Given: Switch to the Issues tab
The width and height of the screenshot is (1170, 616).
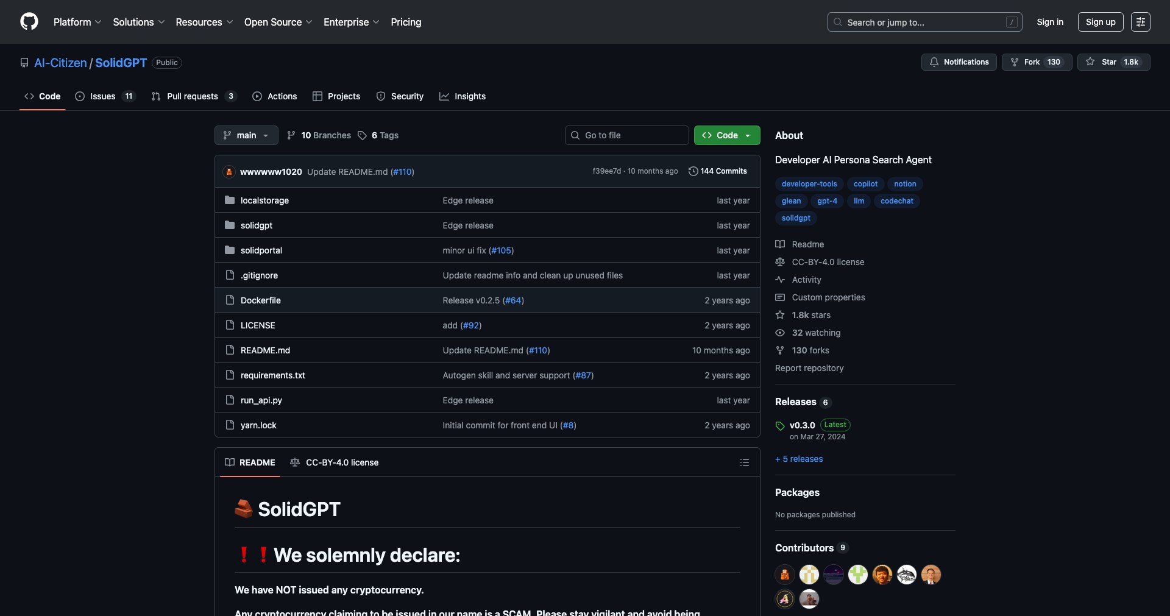Looking at the screenshot, I should click(105, 96).
